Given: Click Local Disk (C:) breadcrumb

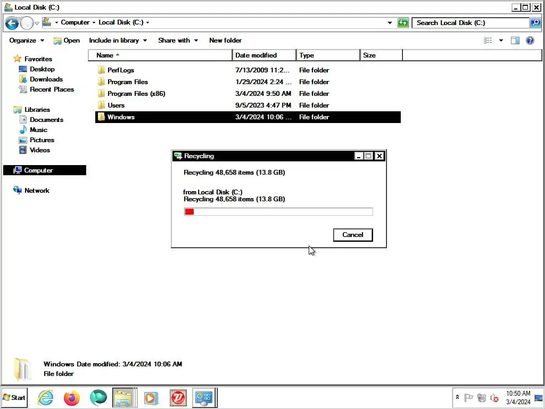Looking at the screenshot, I should pyautogui.click(x=121, y=22).
